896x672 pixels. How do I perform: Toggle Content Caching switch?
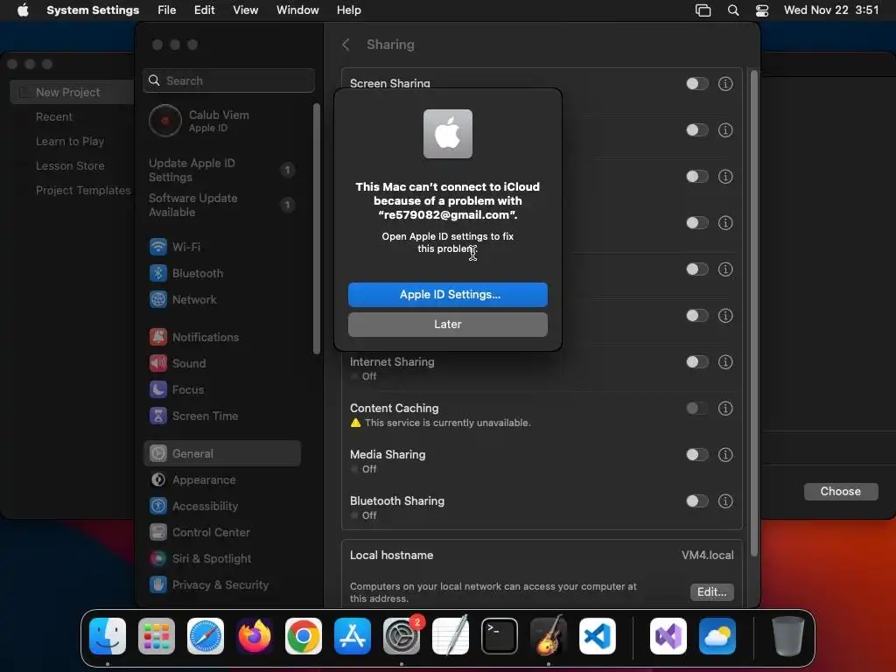697,409
